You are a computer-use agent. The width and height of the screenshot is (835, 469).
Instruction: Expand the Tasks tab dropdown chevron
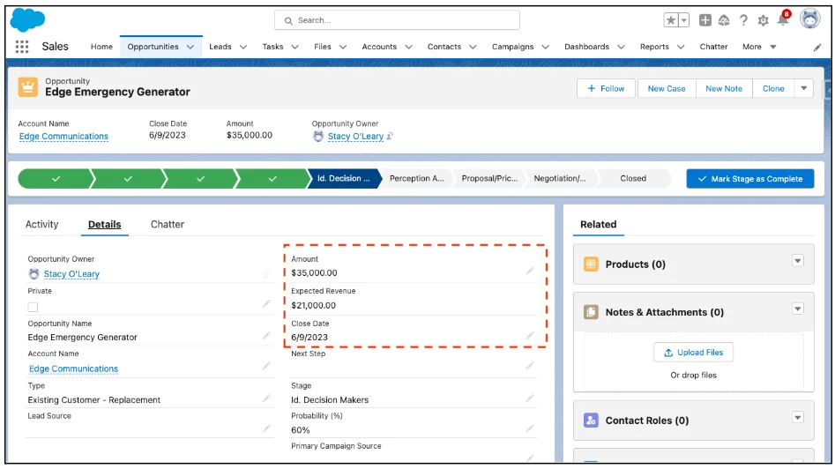(x=294, y=47)
